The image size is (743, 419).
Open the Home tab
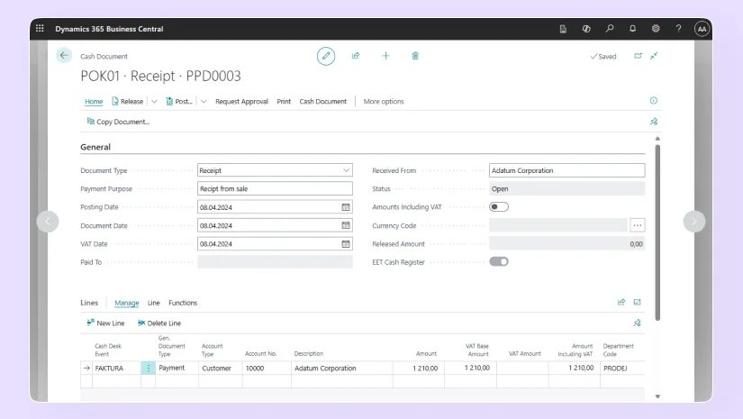[x=94, y=102]
